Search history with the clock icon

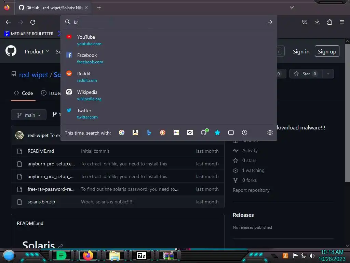click(x=245, y=133)
